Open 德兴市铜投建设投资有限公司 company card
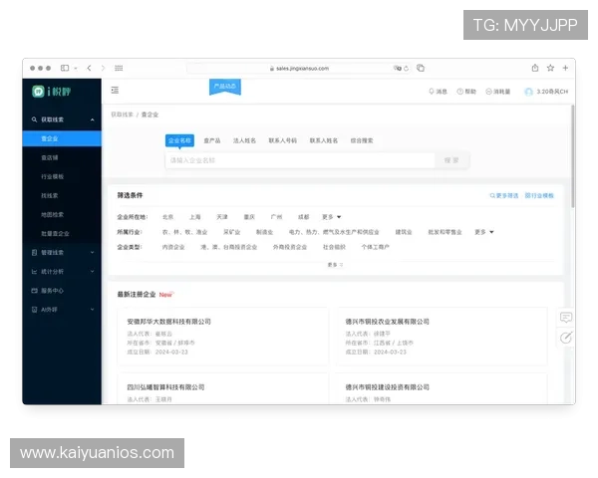The image size is (598, 478). point(442,388)
